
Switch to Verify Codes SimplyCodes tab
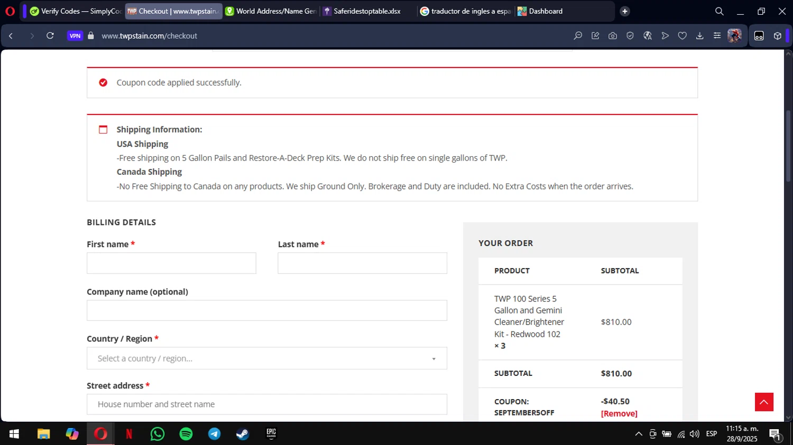click(76, 11)
